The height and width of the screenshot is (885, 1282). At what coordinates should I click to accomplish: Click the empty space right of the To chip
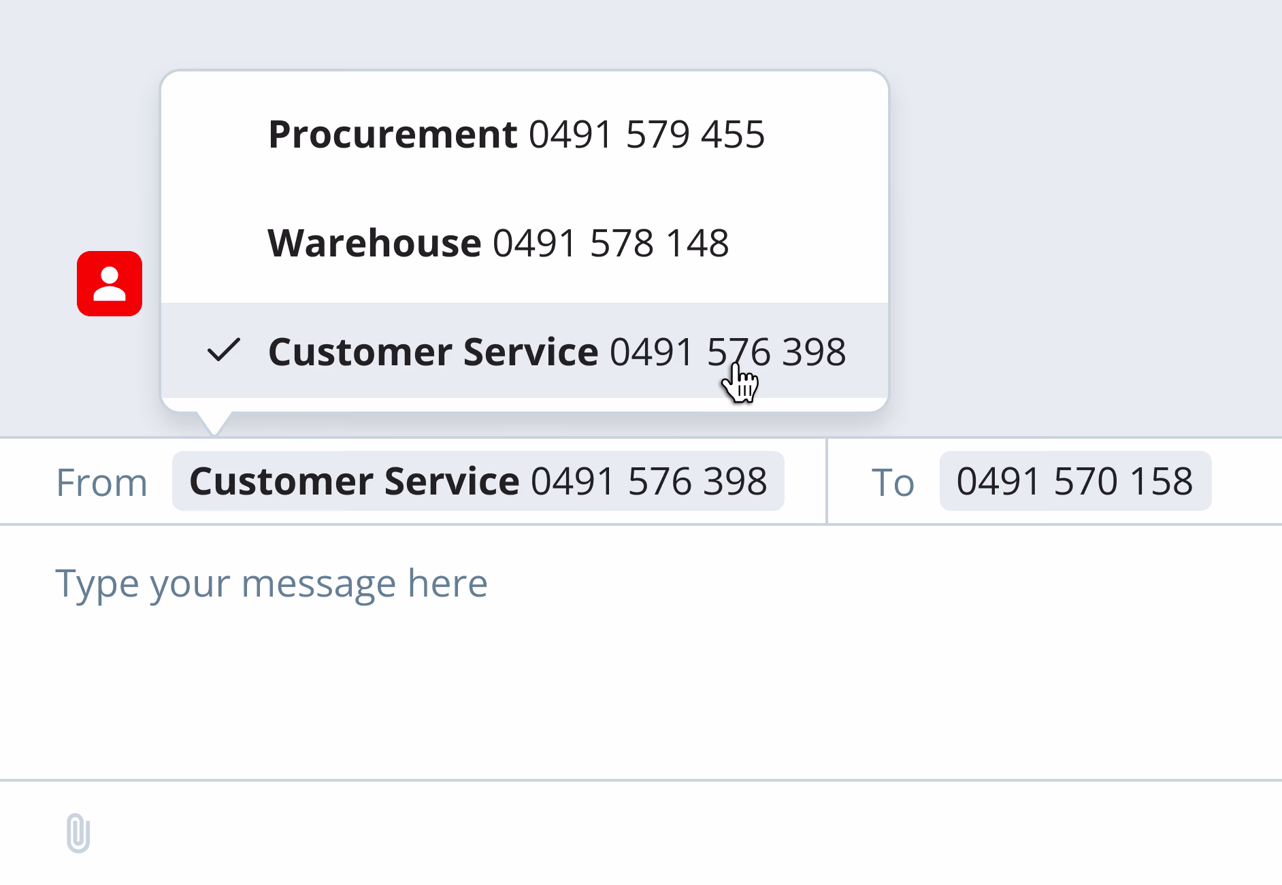tap(1247, 481)
